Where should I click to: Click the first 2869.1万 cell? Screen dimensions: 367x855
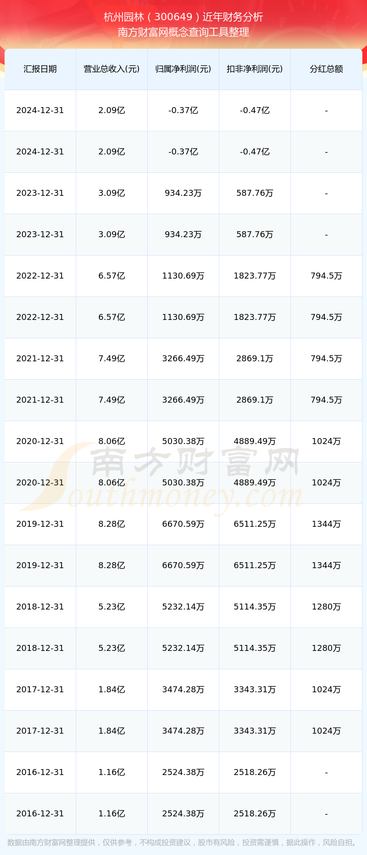[255, 359]
